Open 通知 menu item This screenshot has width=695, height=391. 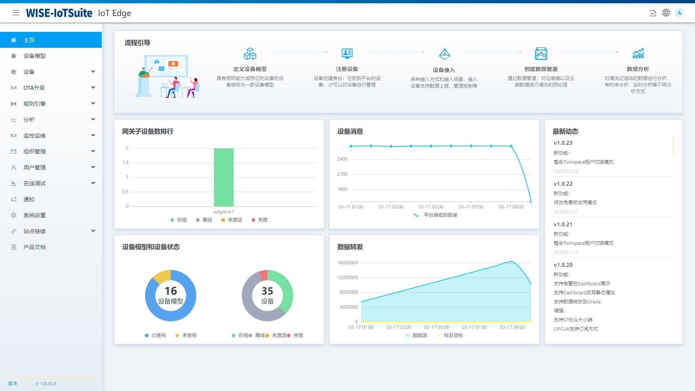click(x=51, y=199)
